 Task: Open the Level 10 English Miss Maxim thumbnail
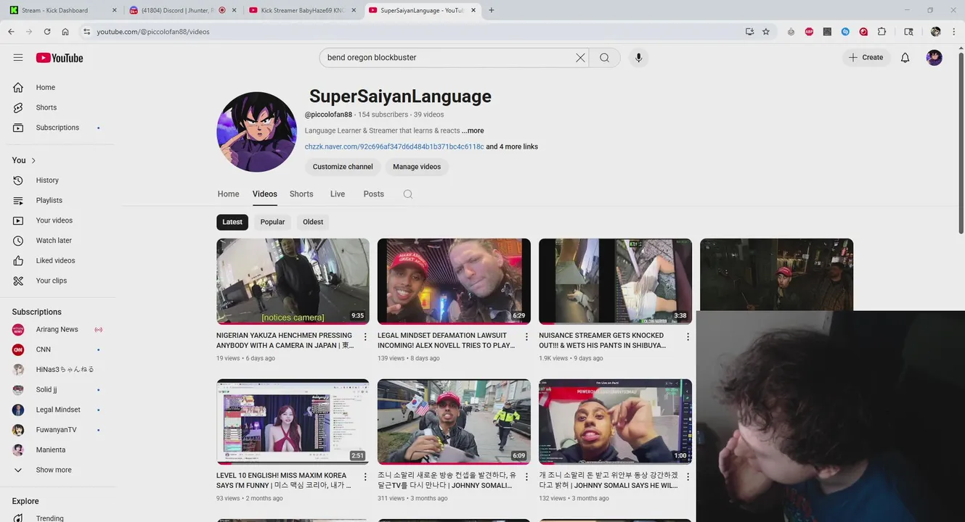click(293, 421)
